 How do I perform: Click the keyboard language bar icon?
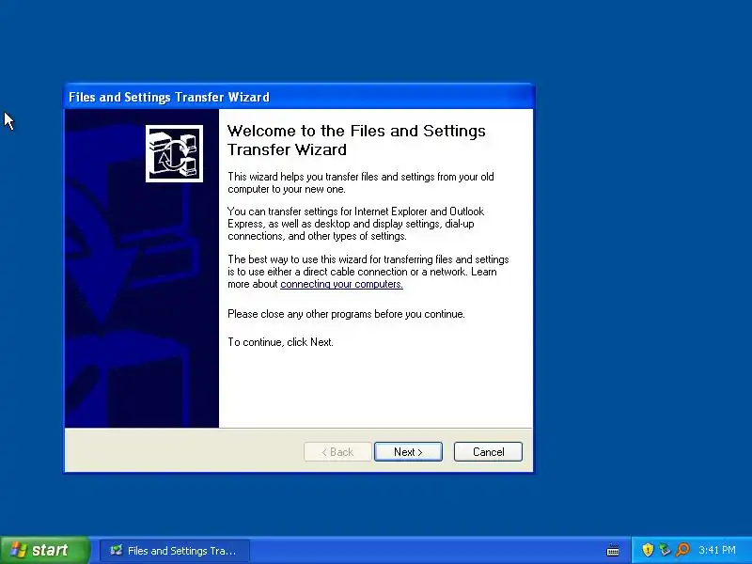click(613, 550)
